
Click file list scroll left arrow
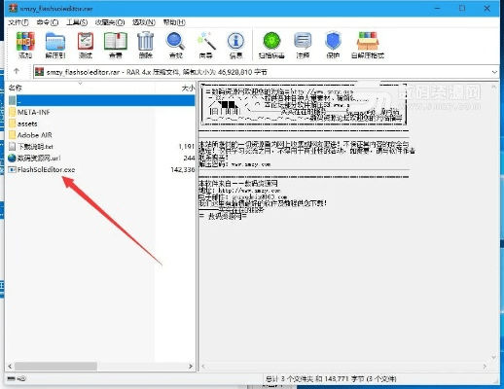(10, 367)
